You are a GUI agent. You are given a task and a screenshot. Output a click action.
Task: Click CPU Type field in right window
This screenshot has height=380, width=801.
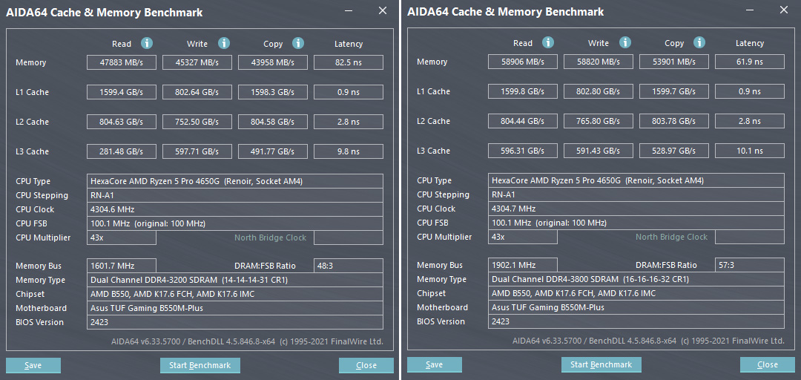click(x=636, y=180)
